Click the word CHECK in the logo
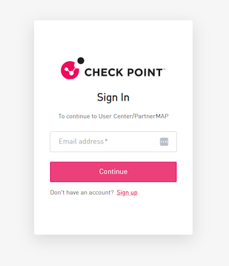This screenshot has height=266, width=229. coord(104,72)
